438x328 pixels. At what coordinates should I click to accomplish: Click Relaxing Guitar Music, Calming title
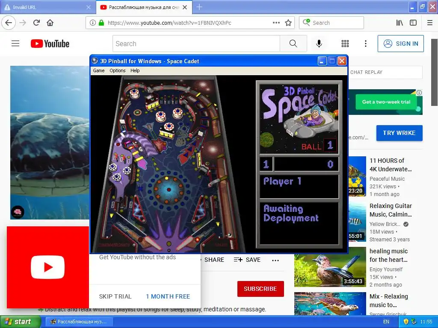point(391,210)
